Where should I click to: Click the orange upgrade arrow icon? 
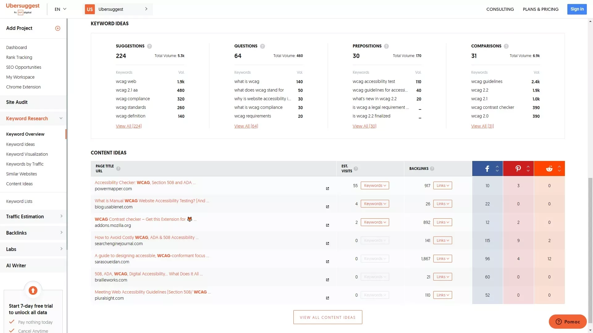click(x=33, y=290)
